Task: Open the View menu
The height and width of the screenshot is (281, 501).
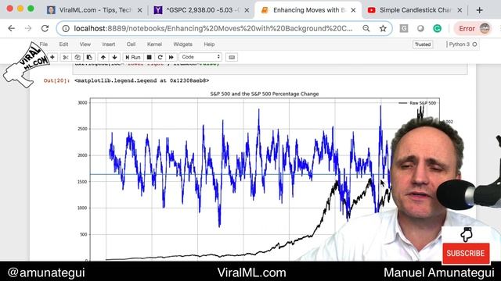Action: point(85,44)
